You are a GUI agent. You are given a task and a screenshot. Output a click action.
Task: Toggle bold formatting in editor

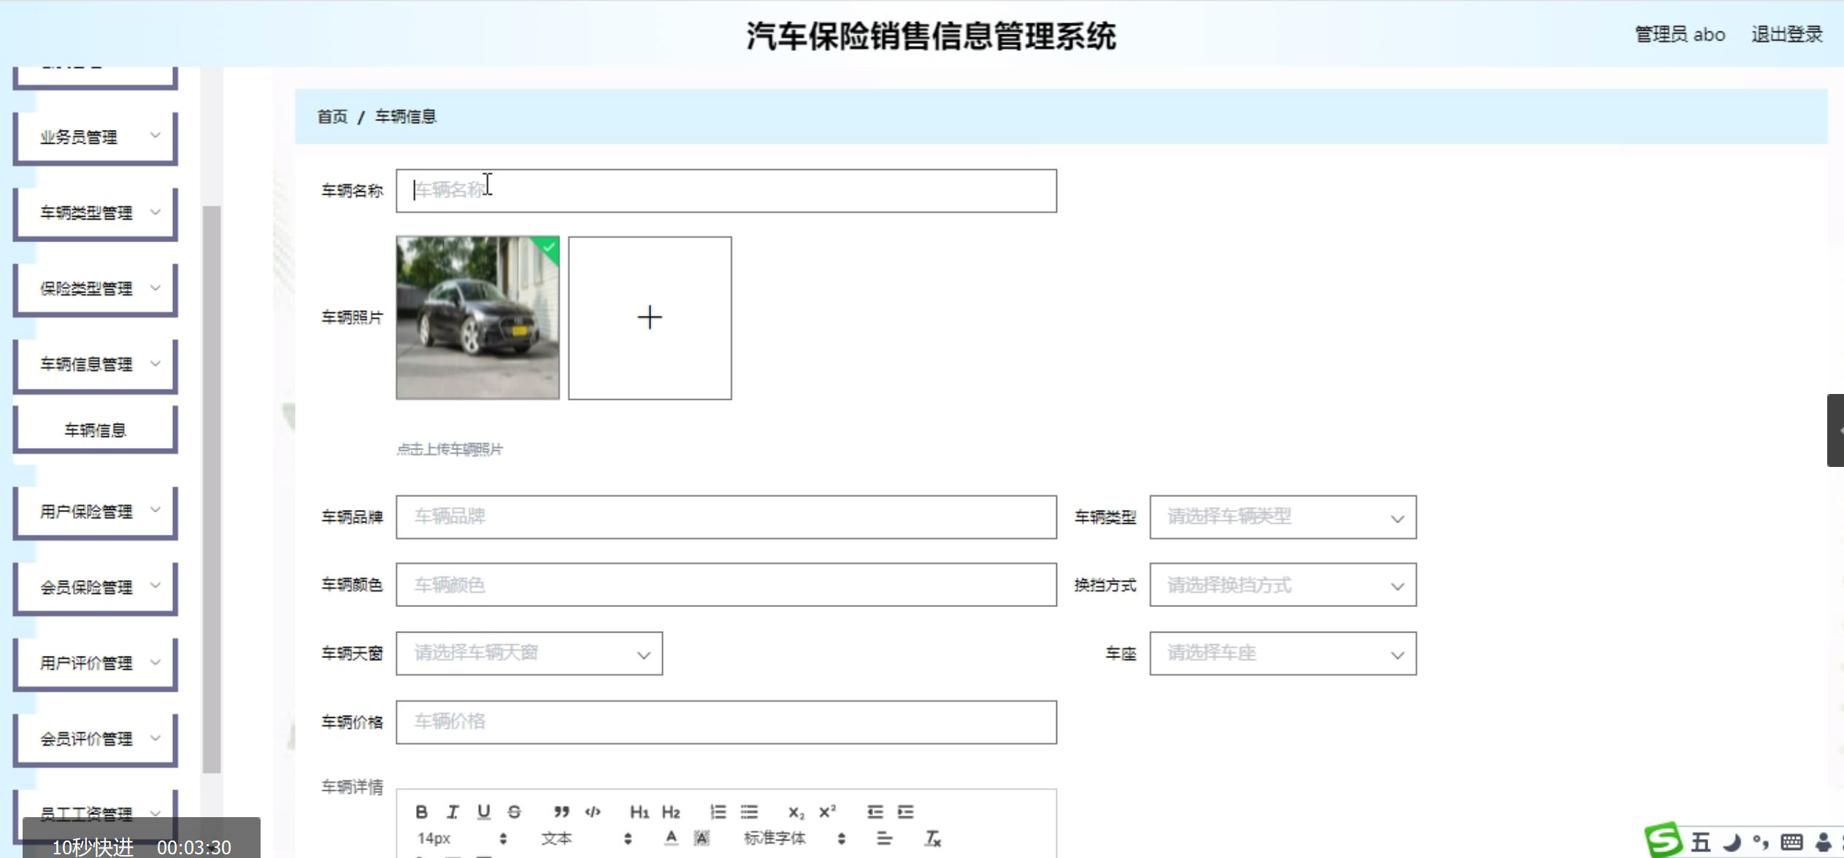[421, 812]
